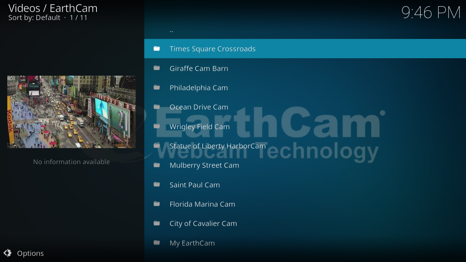
Task: Click the Options gear icon
Action: click(7, 253)
